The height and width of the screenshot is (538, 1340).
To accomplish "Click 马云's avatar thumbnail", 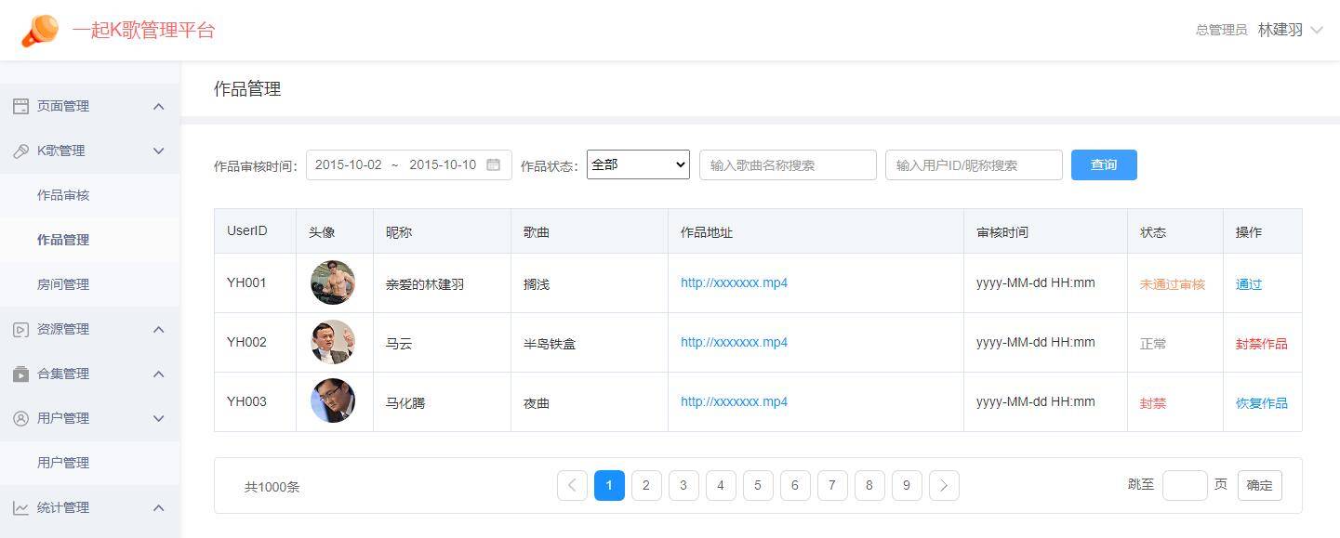I will pyautogui.click(x=333, y=342).
